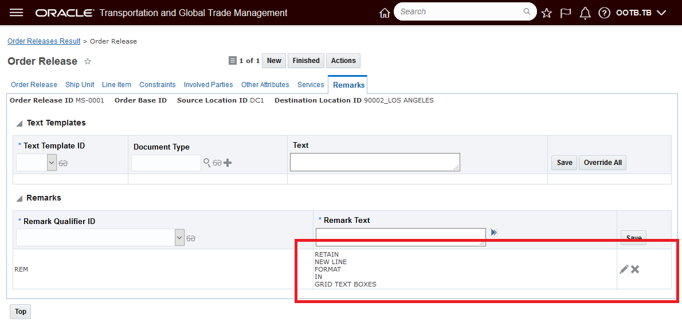Open the hamburger navigation menu

[17, 13]
